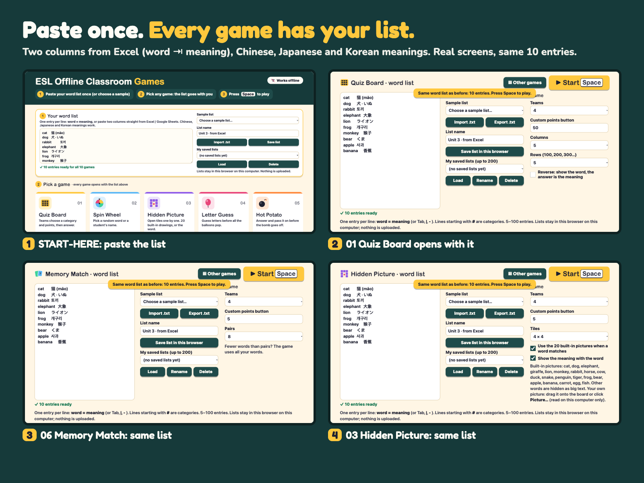The image size is (644, 483).
Task: Open Quiz Board Rows dropdown
Action: tap(569, 163)
